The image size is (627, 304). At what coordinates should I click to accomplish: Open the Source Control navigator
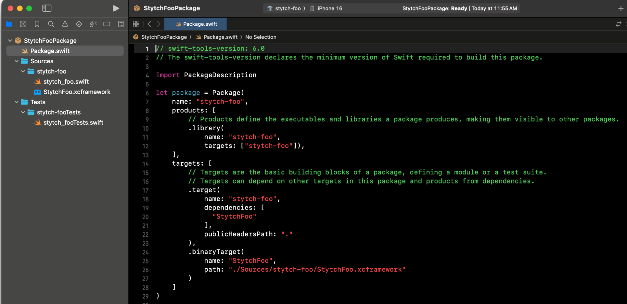(23, 24)
